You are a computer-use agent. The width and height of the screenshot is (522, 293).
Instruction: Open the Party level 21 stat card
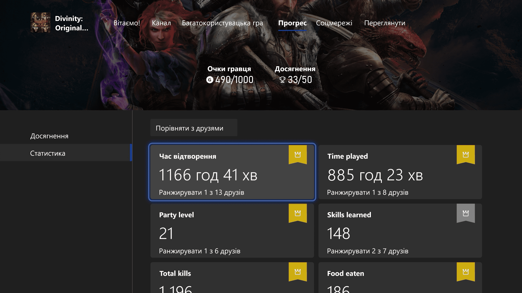[x=232, y=231]
